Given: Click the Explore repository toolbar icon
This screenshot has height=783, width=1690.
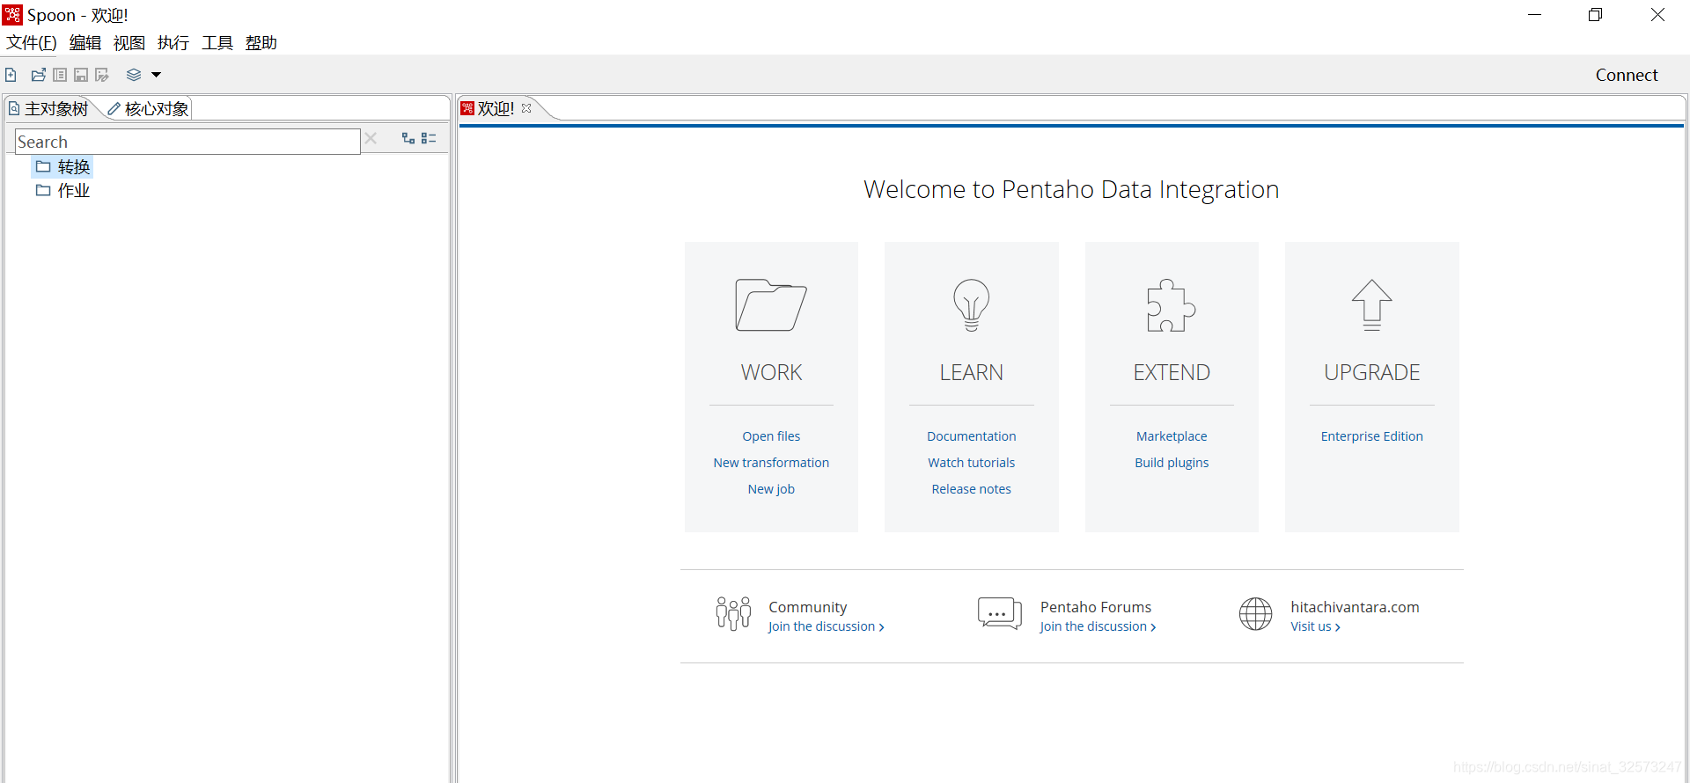Looking at the screenshot, I should pyautogui.click(x=60, y=75).
